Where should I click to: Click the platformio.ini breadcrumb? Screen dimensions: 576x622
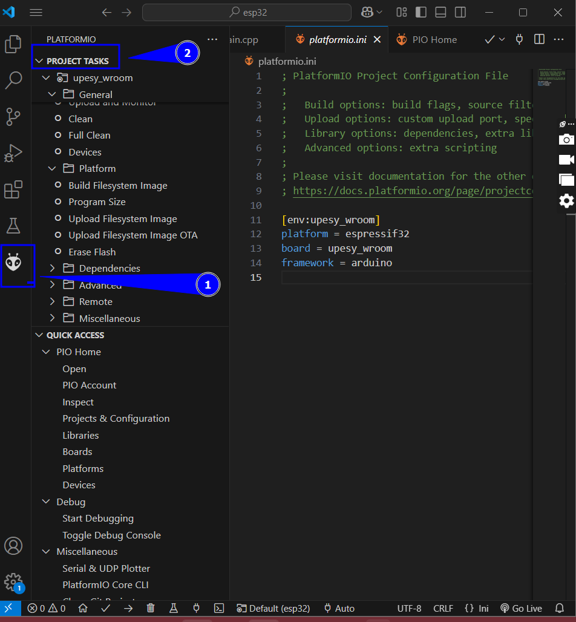tap(287, 62)
